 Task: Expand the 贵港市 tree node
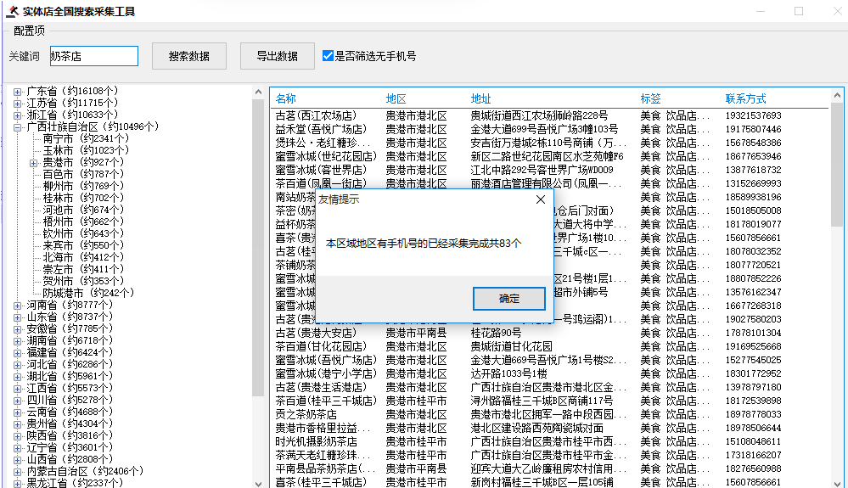(x=34, y=162)
